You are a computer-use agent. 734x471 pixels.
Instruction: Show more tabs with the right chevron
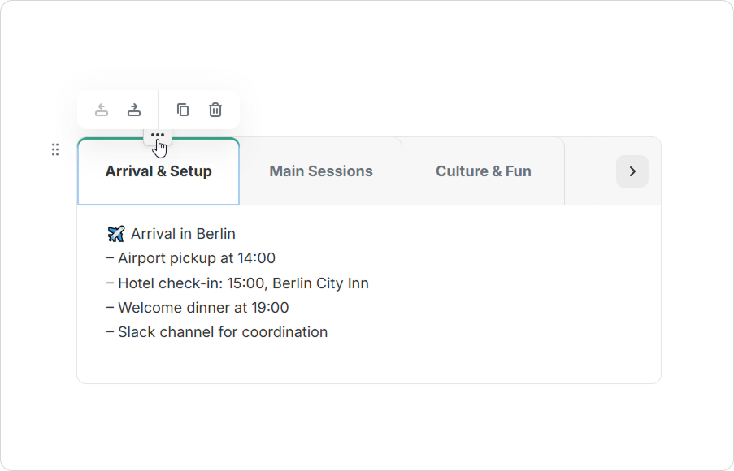(632, 171)
